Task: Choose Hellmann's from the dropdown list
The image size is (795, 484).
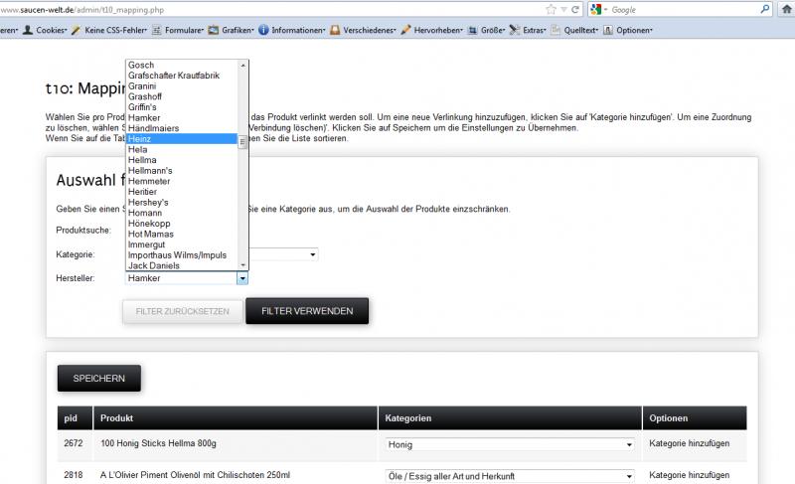Action: 180,171
